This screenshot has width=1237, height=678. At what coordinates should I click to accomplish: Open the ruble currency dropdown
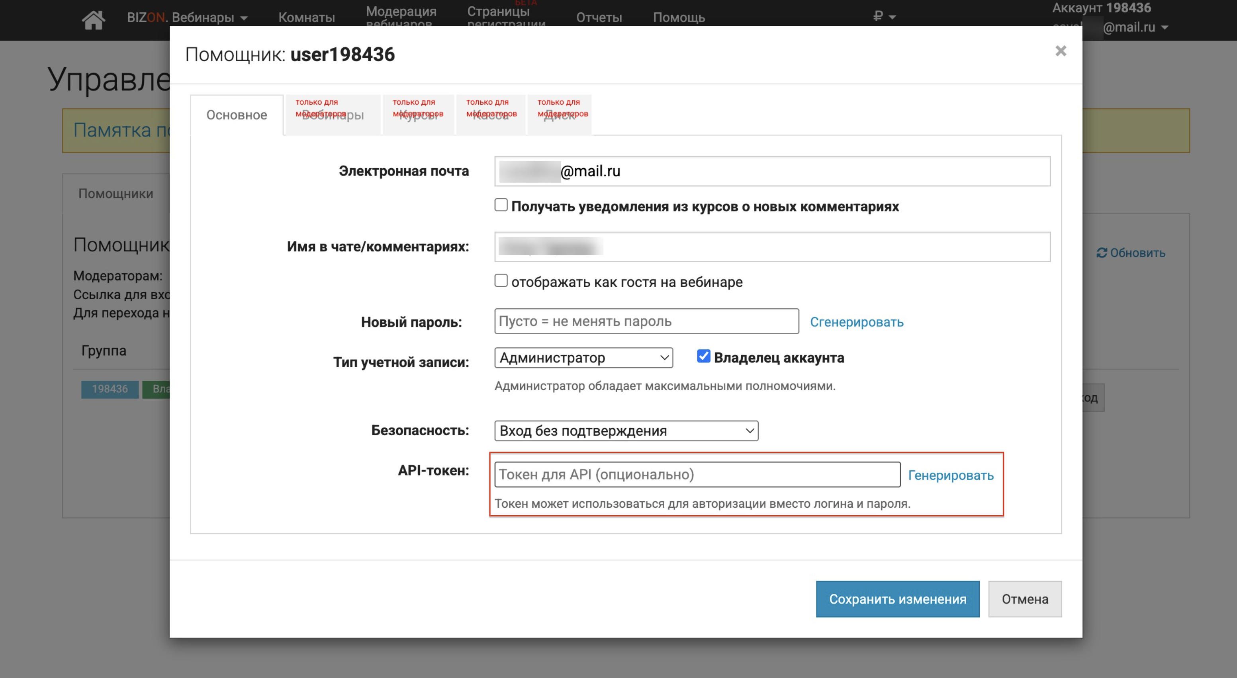[x=884, y=17]
